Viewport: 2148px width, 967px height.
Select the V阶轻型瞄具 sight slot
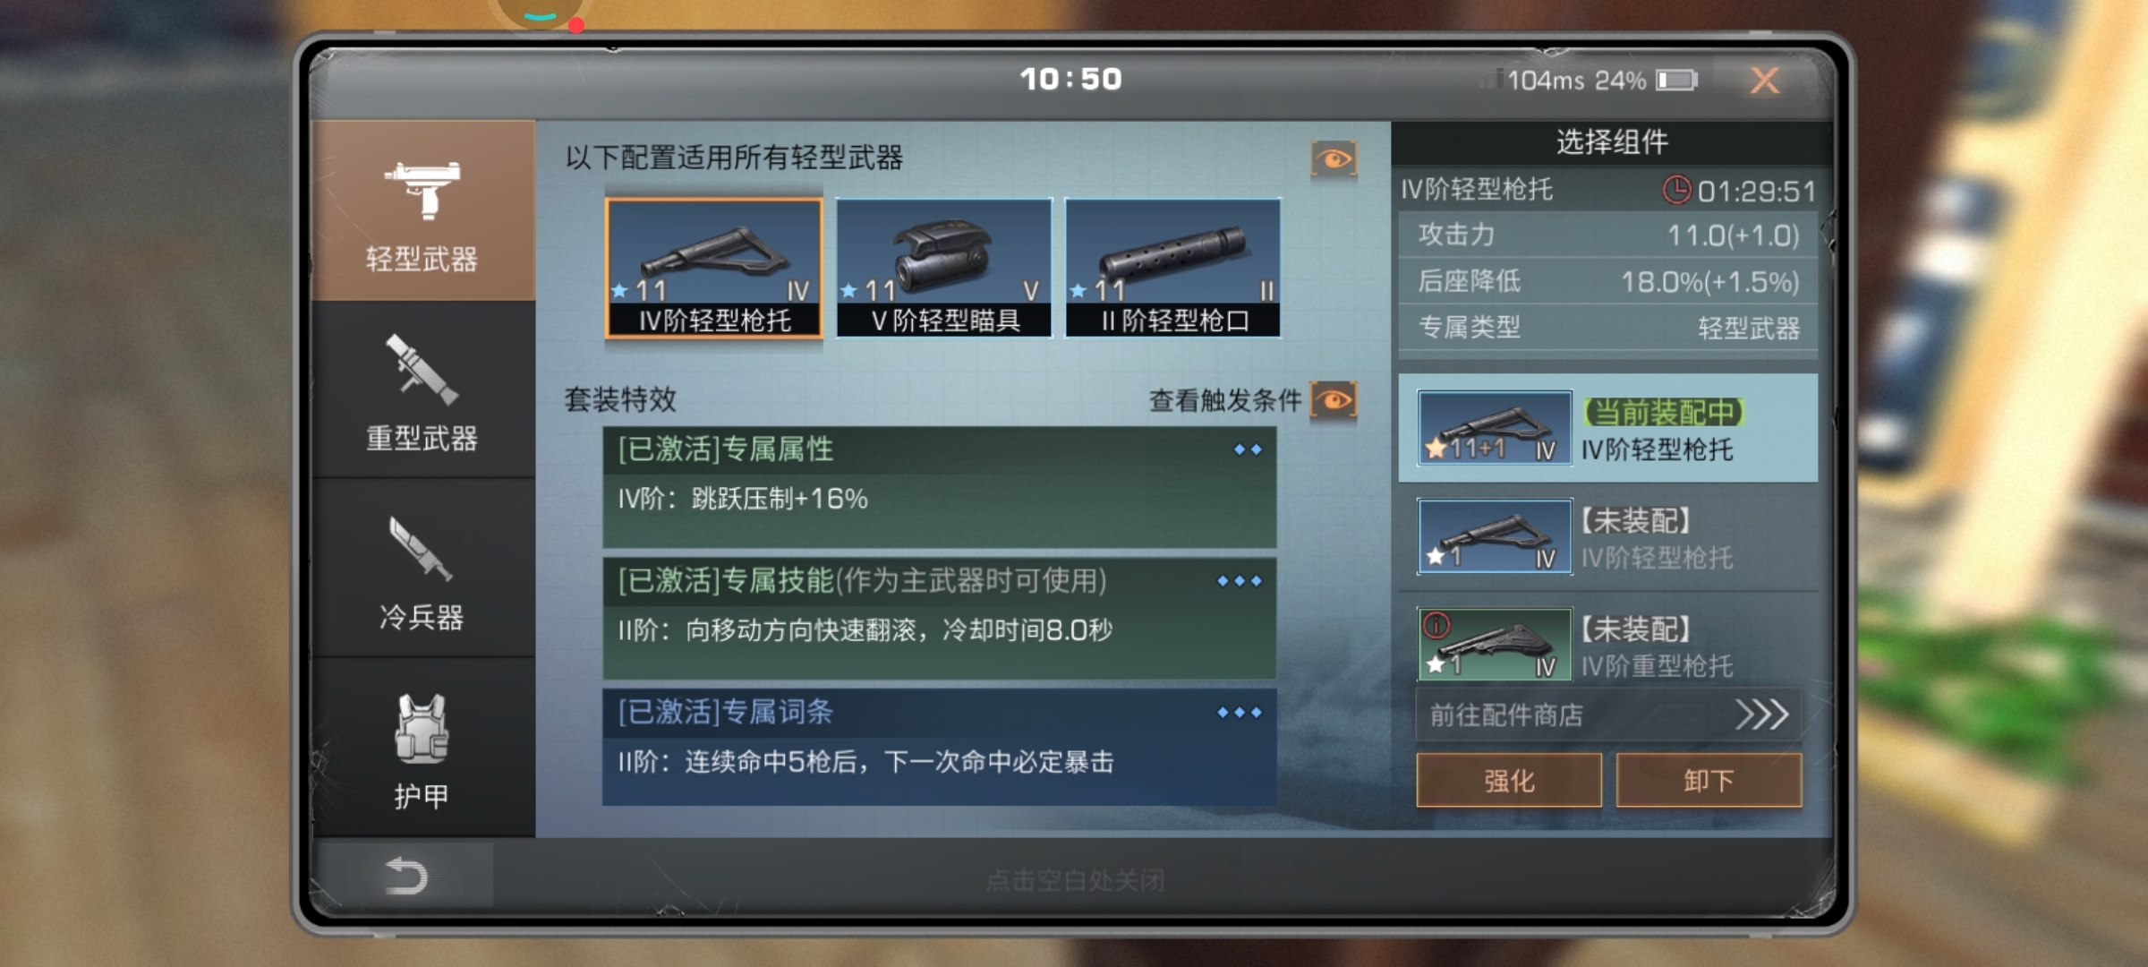943,268
